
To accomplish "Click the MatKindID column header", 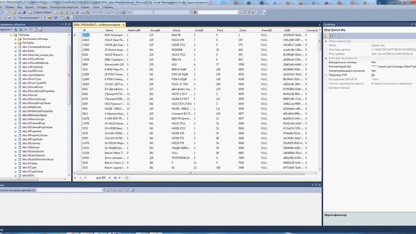I will (x=137, y=31).
